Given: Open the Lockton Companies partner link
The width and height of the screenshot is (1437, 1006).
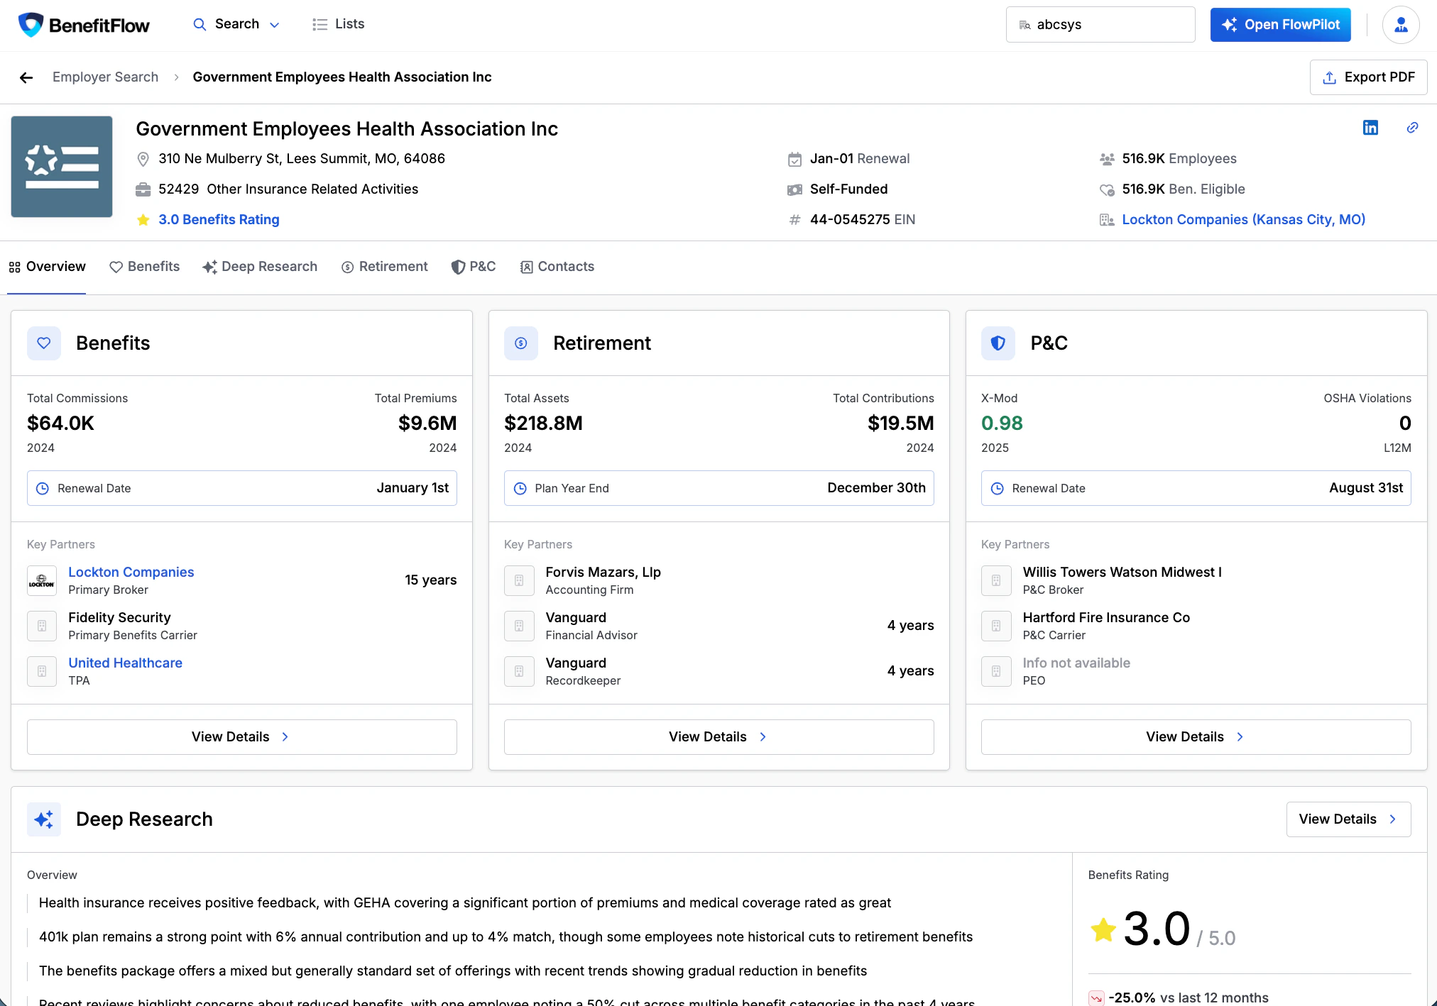Looking at the screenshot, I should 131,572.
